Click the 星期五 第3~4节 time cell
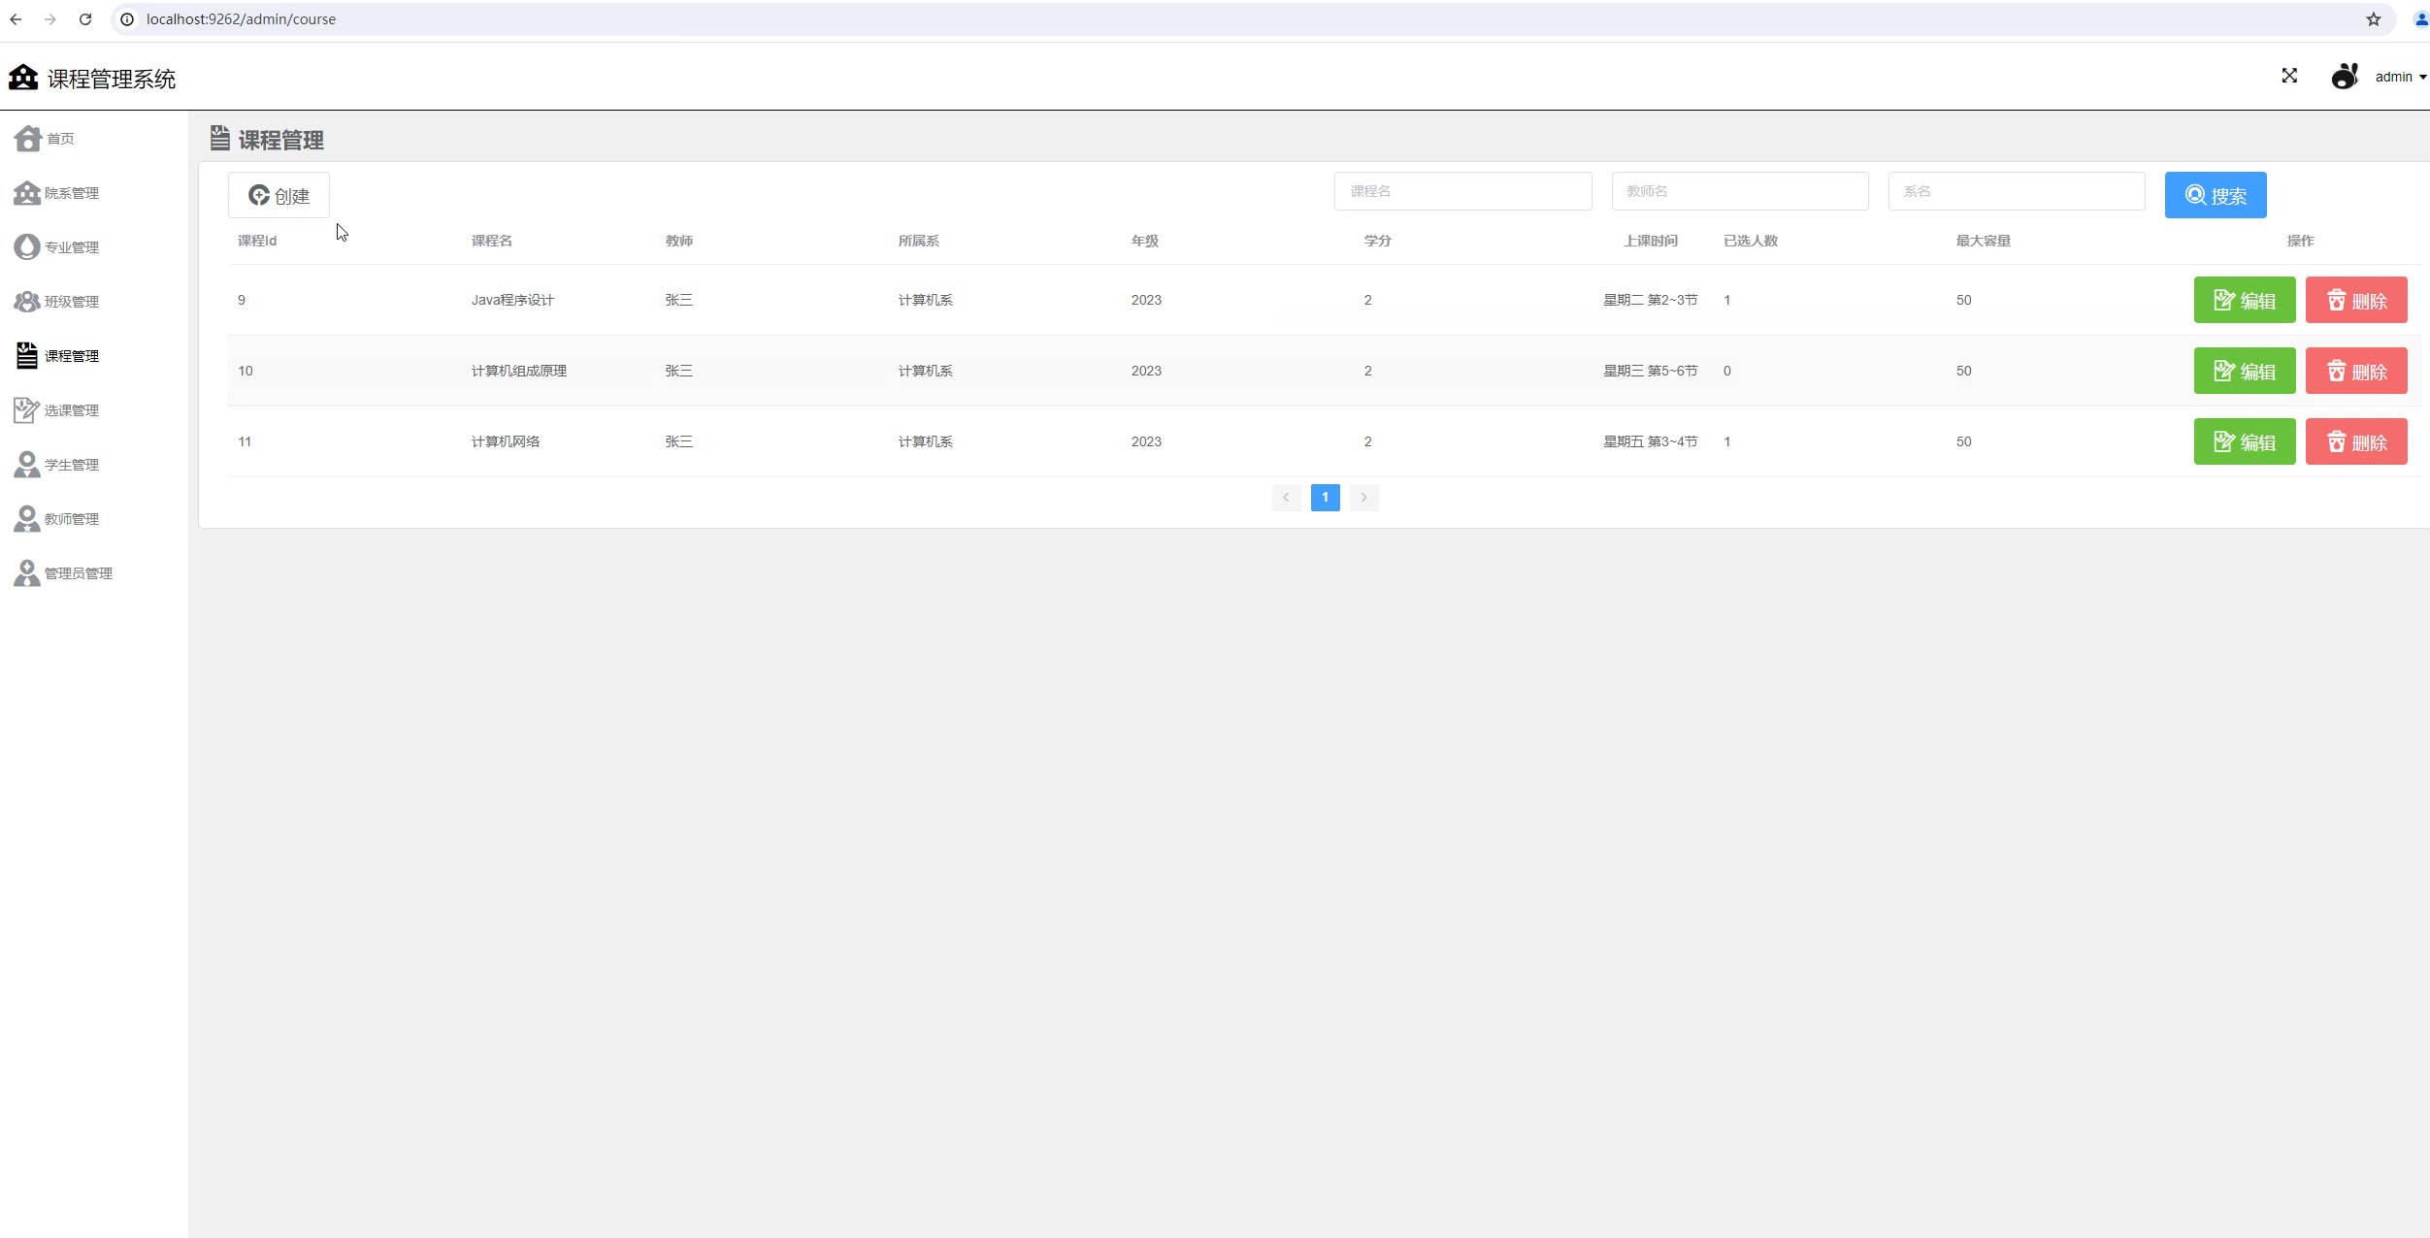The width and height of the screenshot is (2430, 1238). [1651, 441]
